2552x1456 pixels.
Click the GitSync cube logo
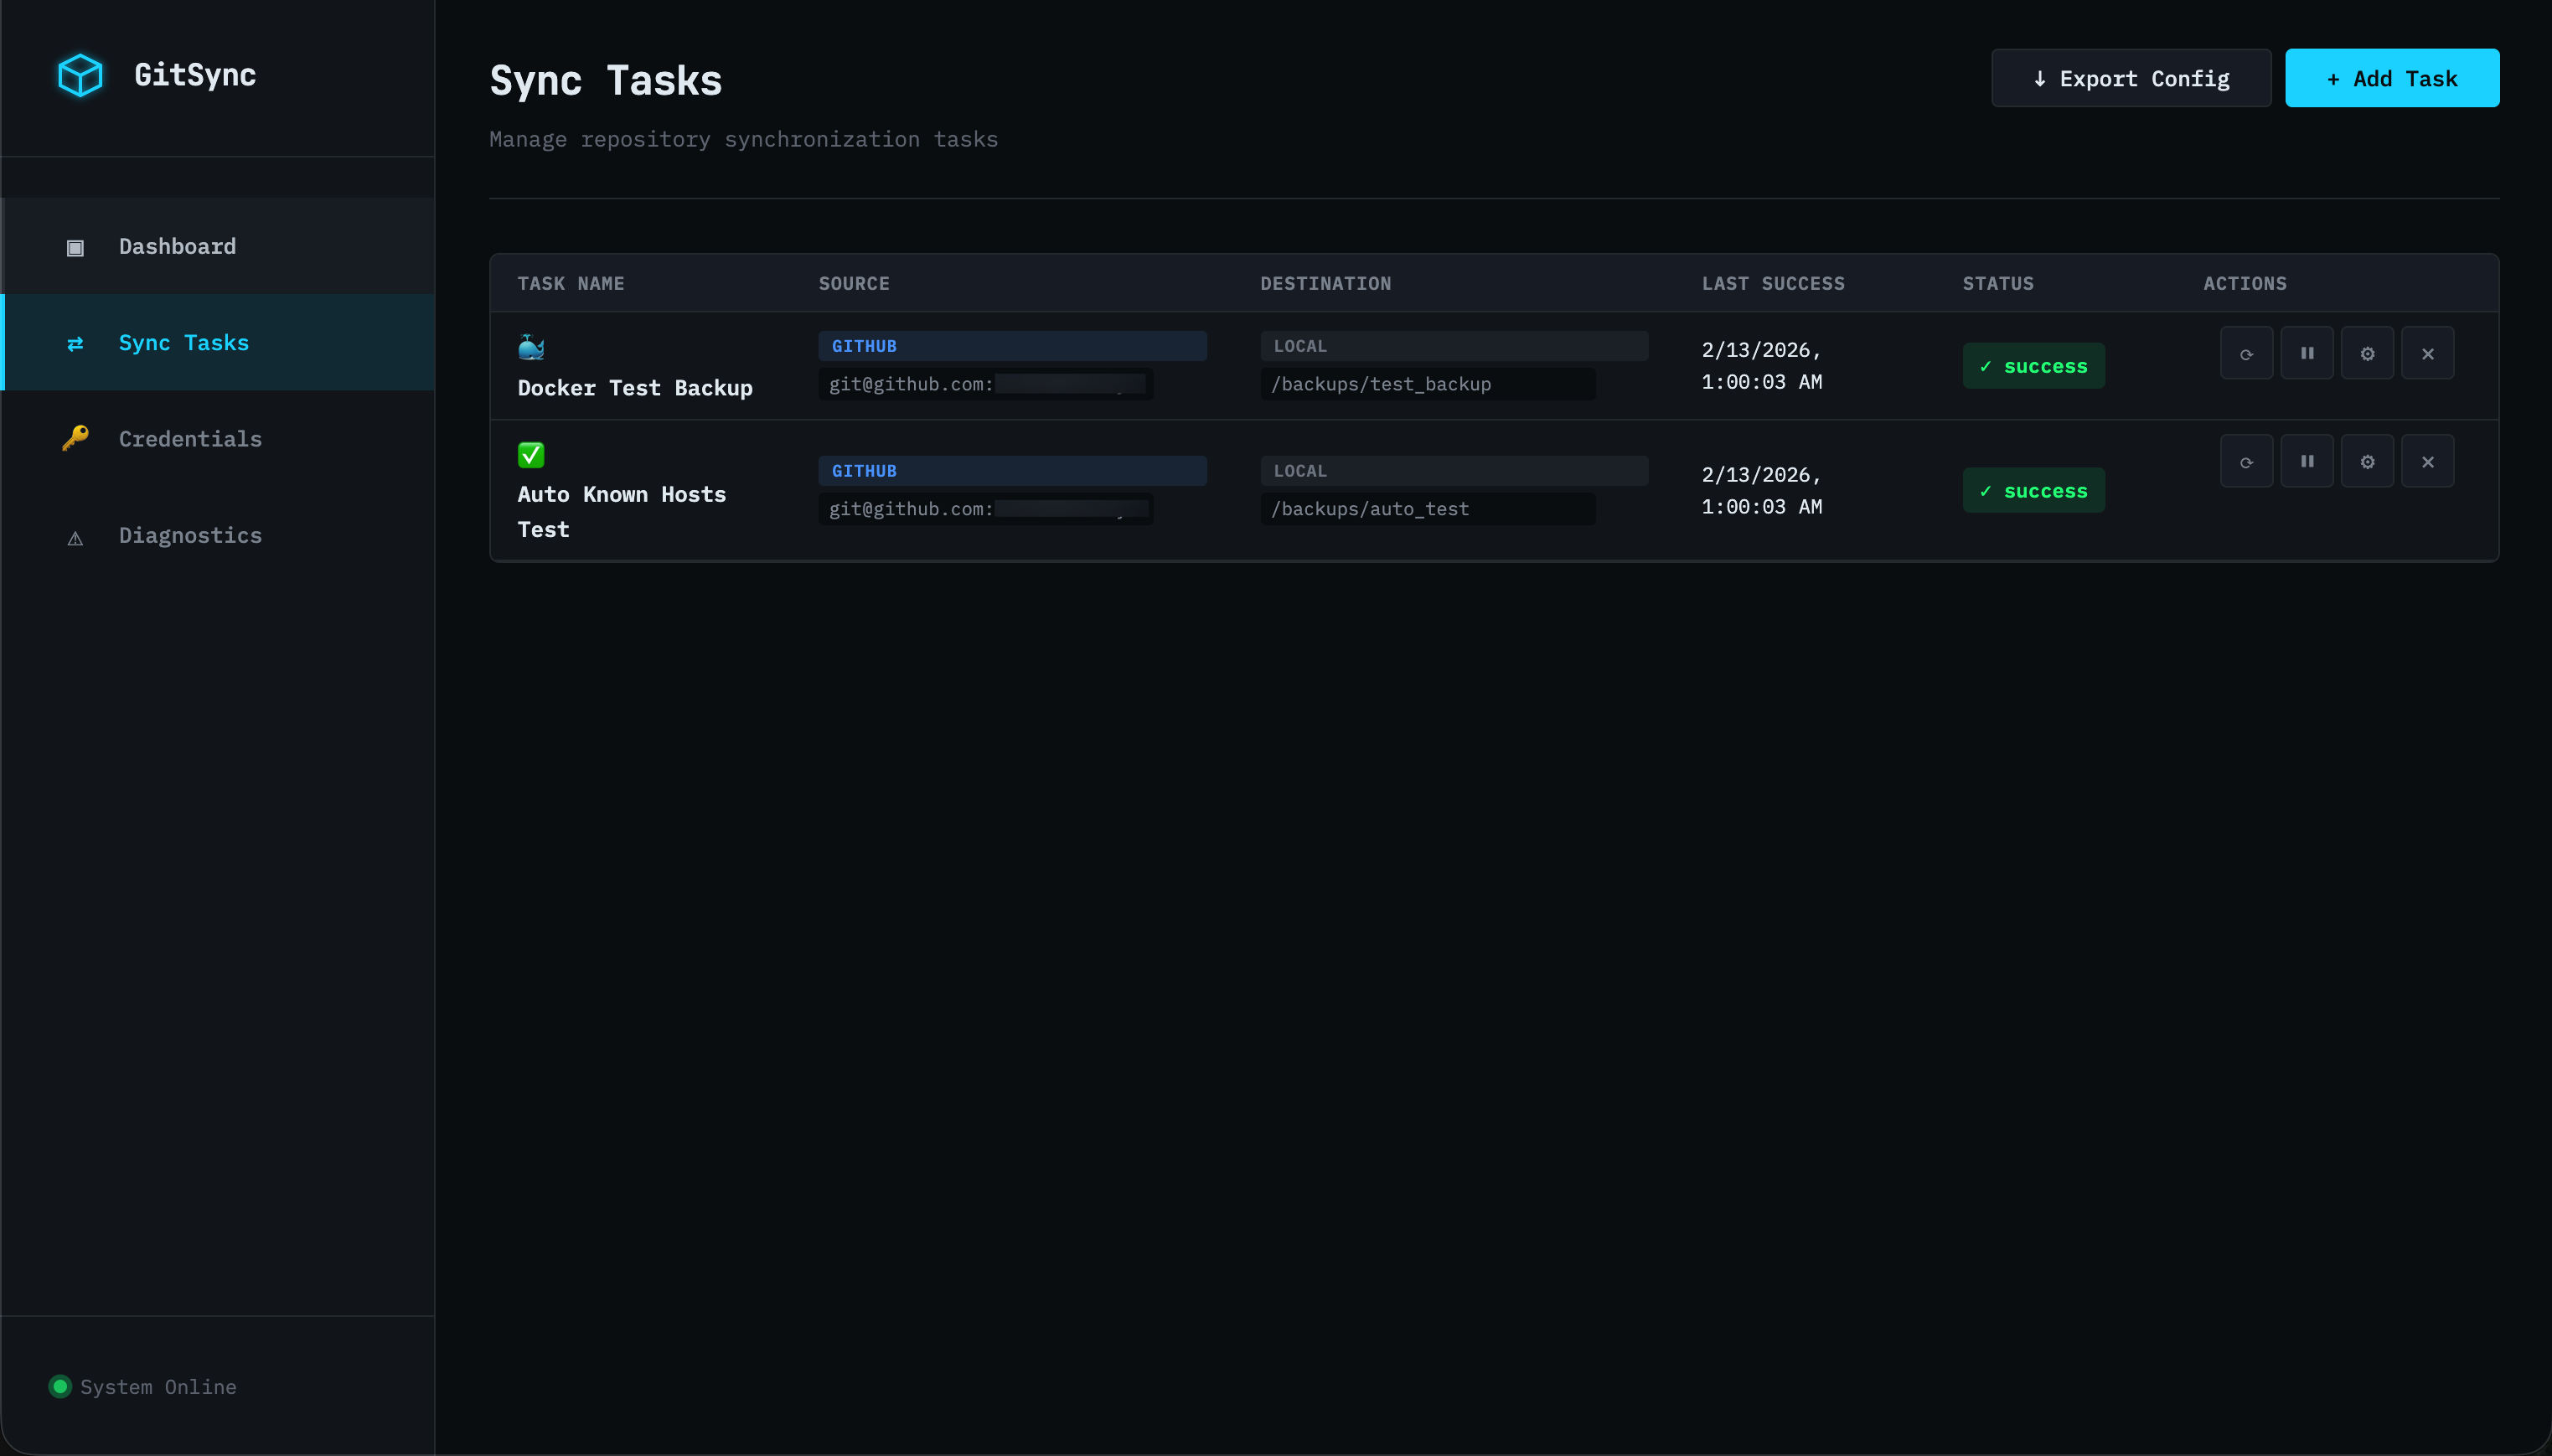click(x=80, y=75)
